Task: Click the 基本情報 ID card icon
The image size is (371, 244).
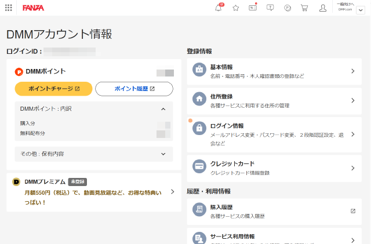Action: [199, 70]
